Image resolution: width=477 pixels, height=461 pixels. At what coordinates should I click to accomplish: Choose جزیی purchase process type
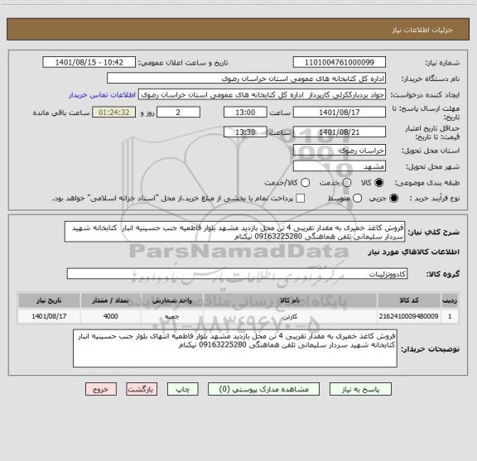[x=393, y=199]
